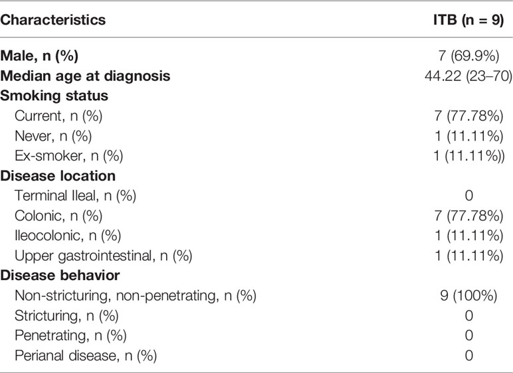
Task: Select the 44.22 (23–70) value
Action: tap(468, 76)
